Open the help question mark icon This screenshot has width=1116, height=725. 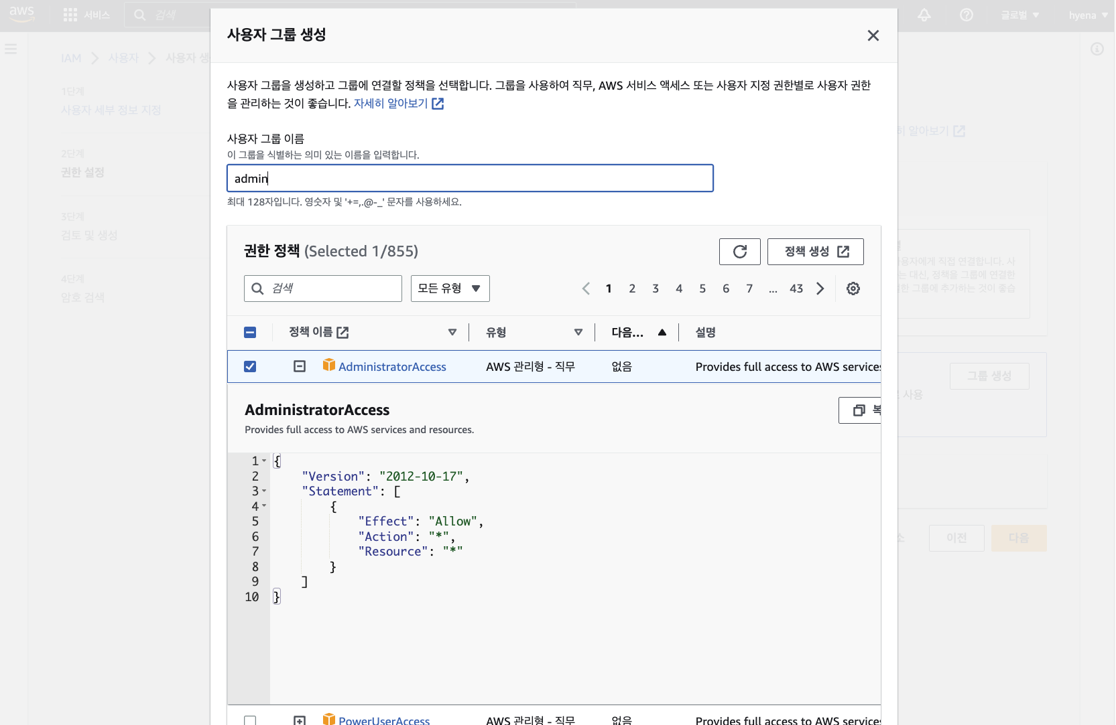click(967, 15)
